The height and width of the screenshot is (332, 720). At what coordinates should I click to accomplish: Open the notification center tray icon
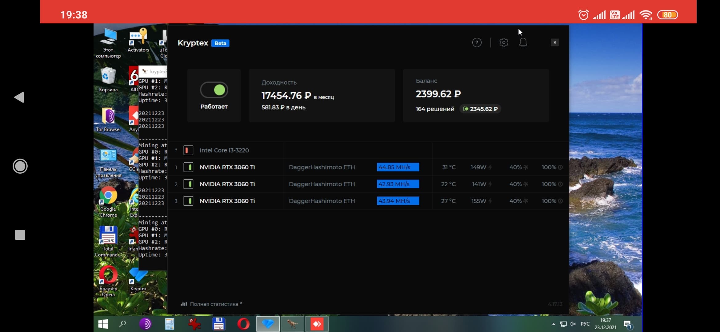[x=628, y=324]
